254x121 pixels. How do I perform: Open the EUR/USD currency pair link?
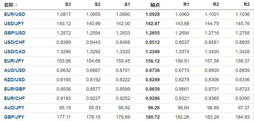click(15, 14)
